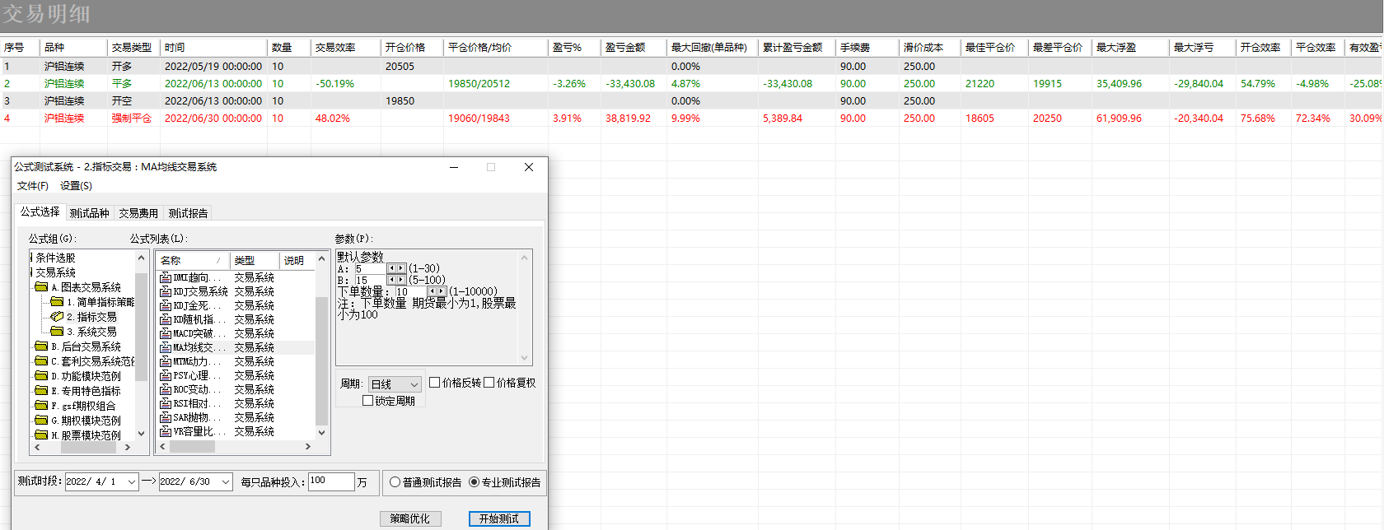Choose 普通测试报告 radio option
This screenshot has height=530, width=1384.
click(x=395, y=482)
